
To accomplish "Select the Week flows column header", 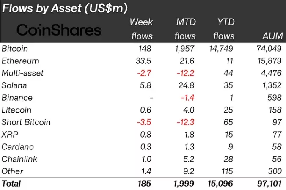I will 141,29.
